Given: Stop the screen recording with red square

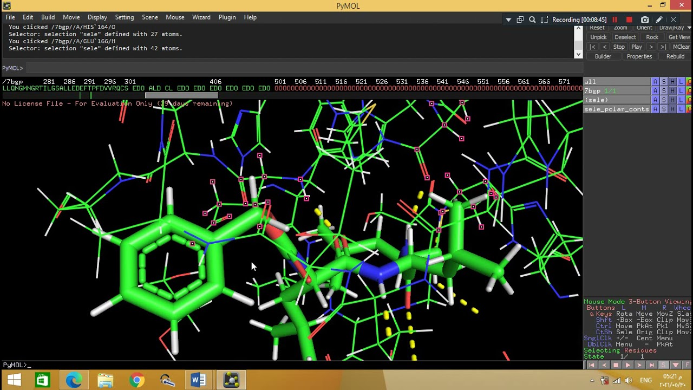Looking at the screenshot, I should click(x=629, y=19).
